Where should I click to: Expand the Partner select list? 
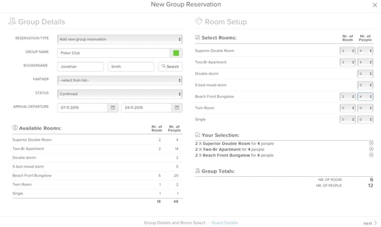[120, 80]
